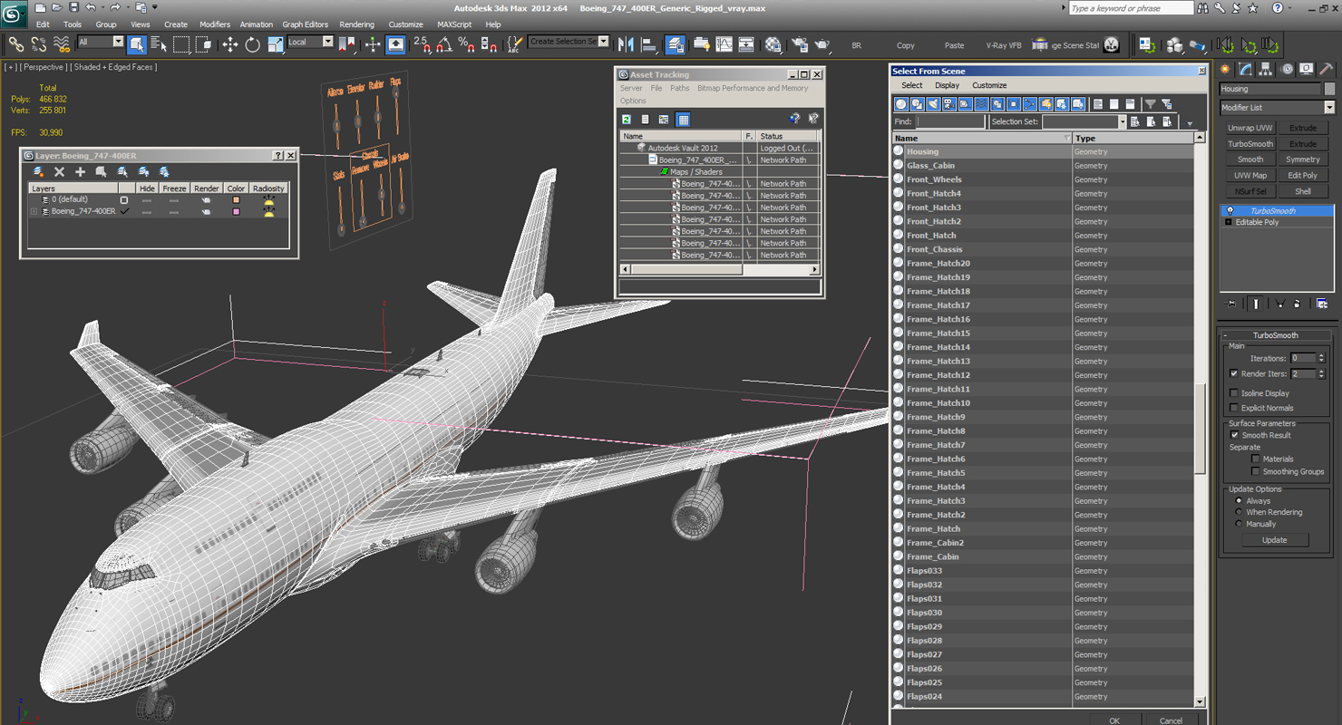Open the Rendering menu
The width and height of the screenshot is (1342, 725).
356,24
